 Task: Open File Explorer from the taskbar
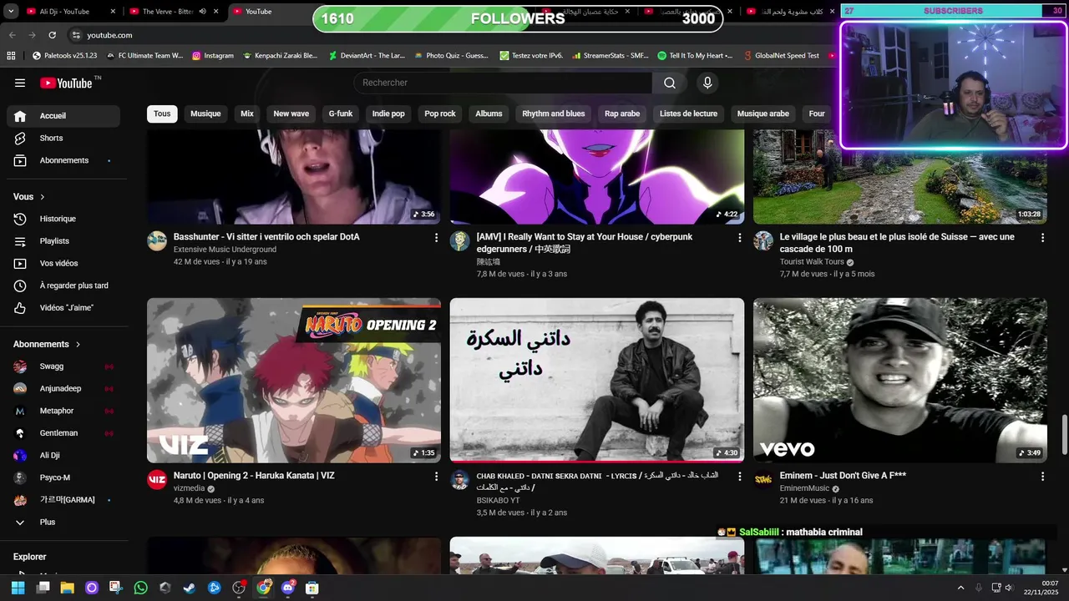click(x=67, y=588)
